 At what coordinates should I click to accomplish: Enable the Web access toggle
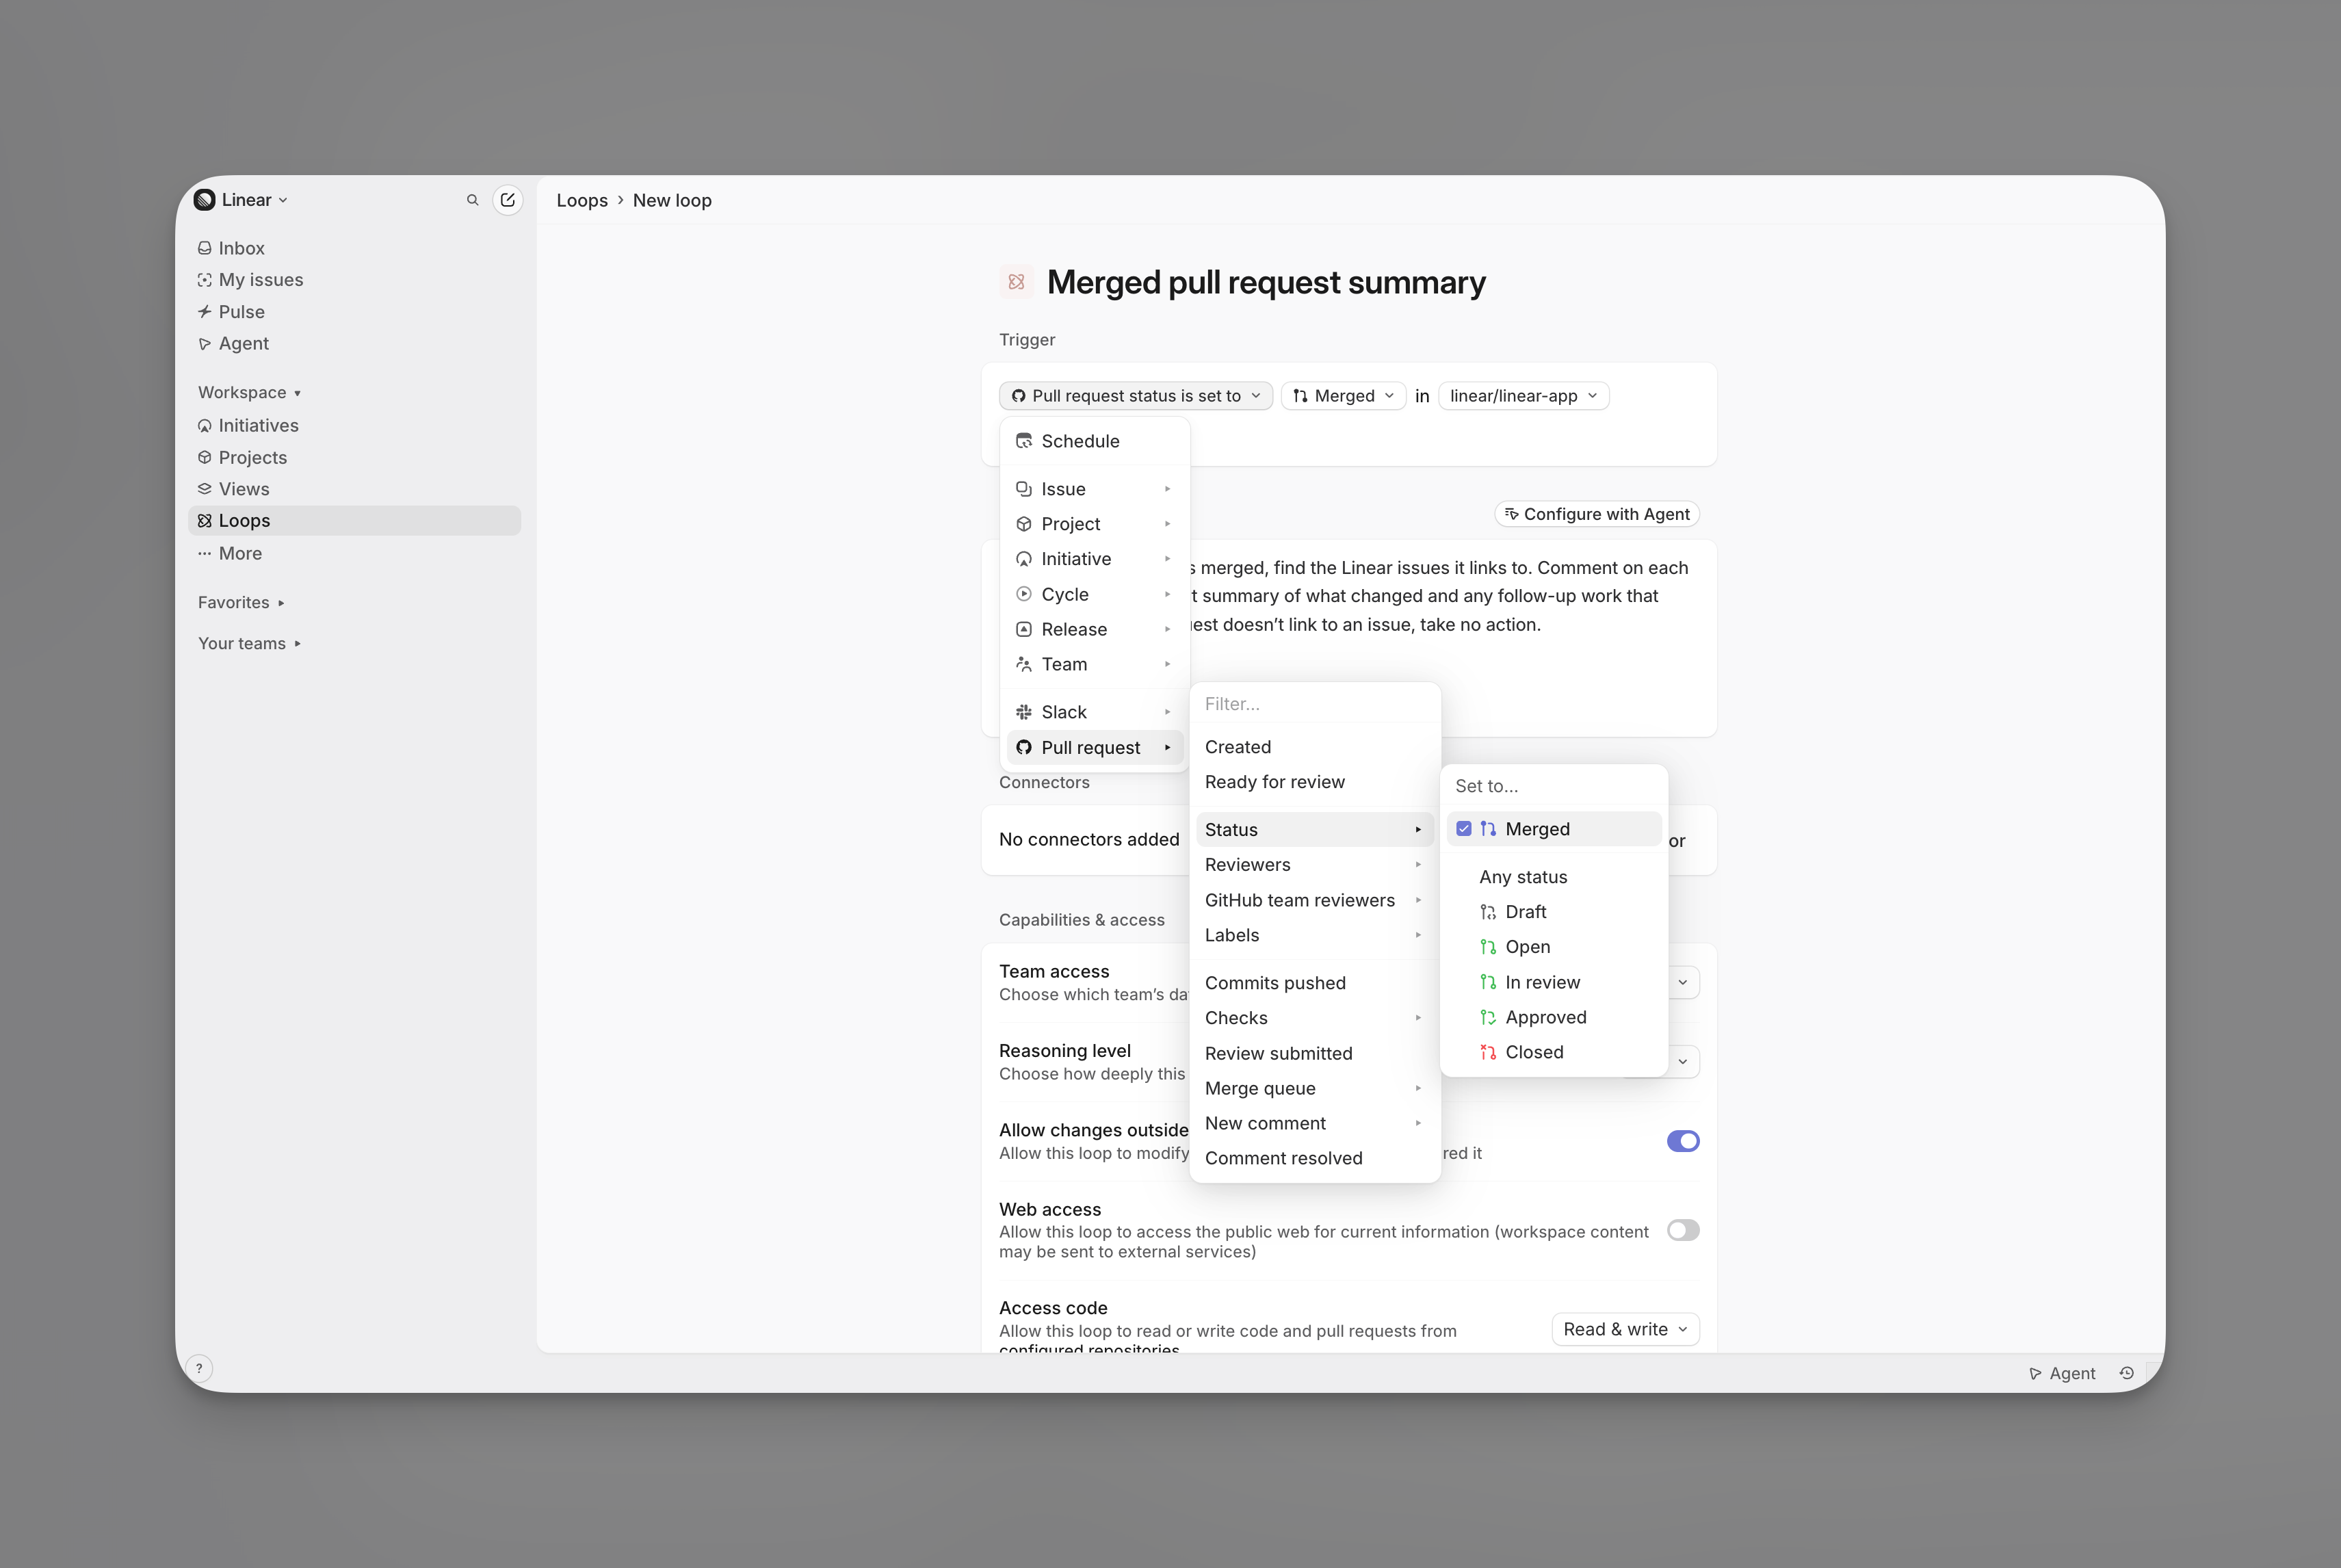1683,1230
